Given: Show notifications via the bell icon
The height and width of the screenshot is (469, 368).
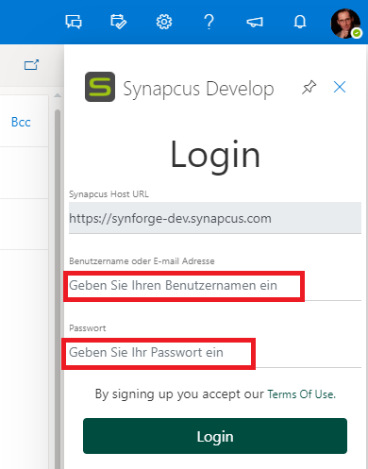Looking at the screenshot, I should coord(300,22).
